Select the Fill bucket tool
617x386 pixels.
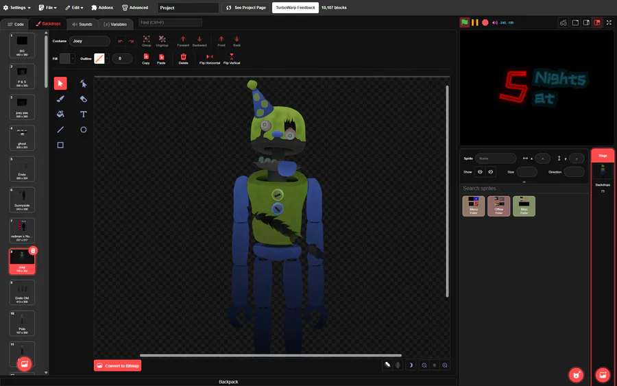point(60,114)
